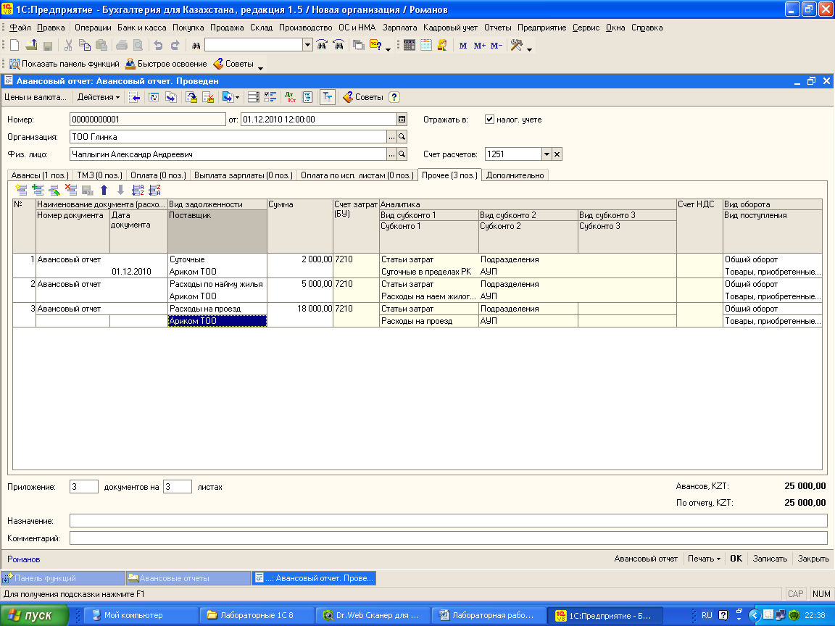Screen dimensions: 835x626
Task: Click the Организация select ellipsis button
Action: [391, 137]
